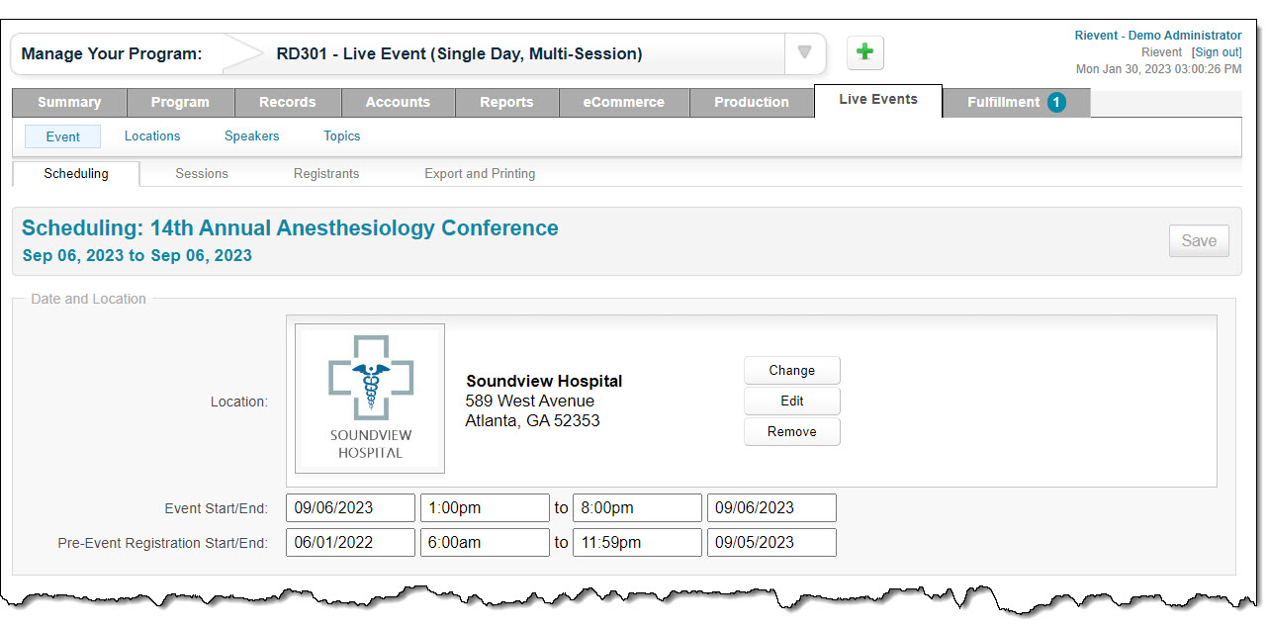Image resolution: width=1268 pixels, height=627 pixels.
Task: Click the event start time field 1:00pm
Action: [x=485, y=507]
